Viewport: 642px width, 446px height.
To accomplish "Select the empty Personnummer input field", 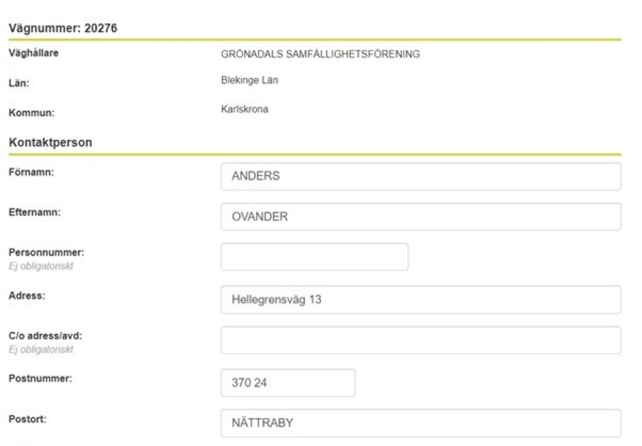I will [315, 257].
